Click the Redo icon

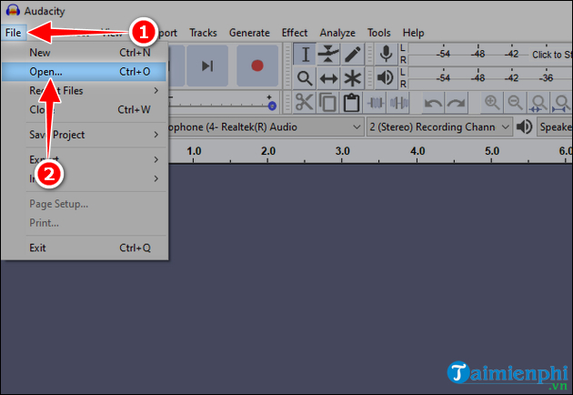click(457, 103)
